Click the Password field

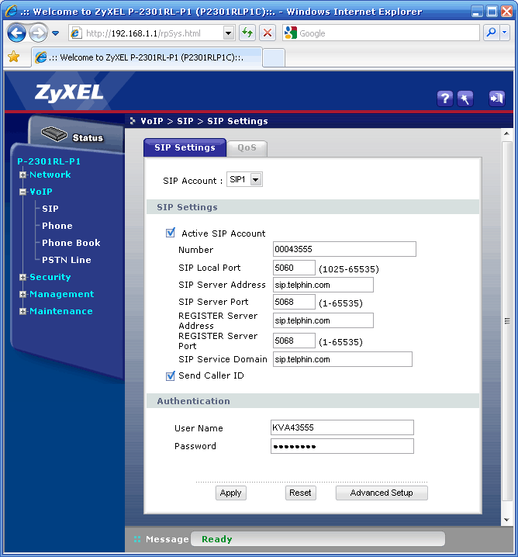coord(342,446)
